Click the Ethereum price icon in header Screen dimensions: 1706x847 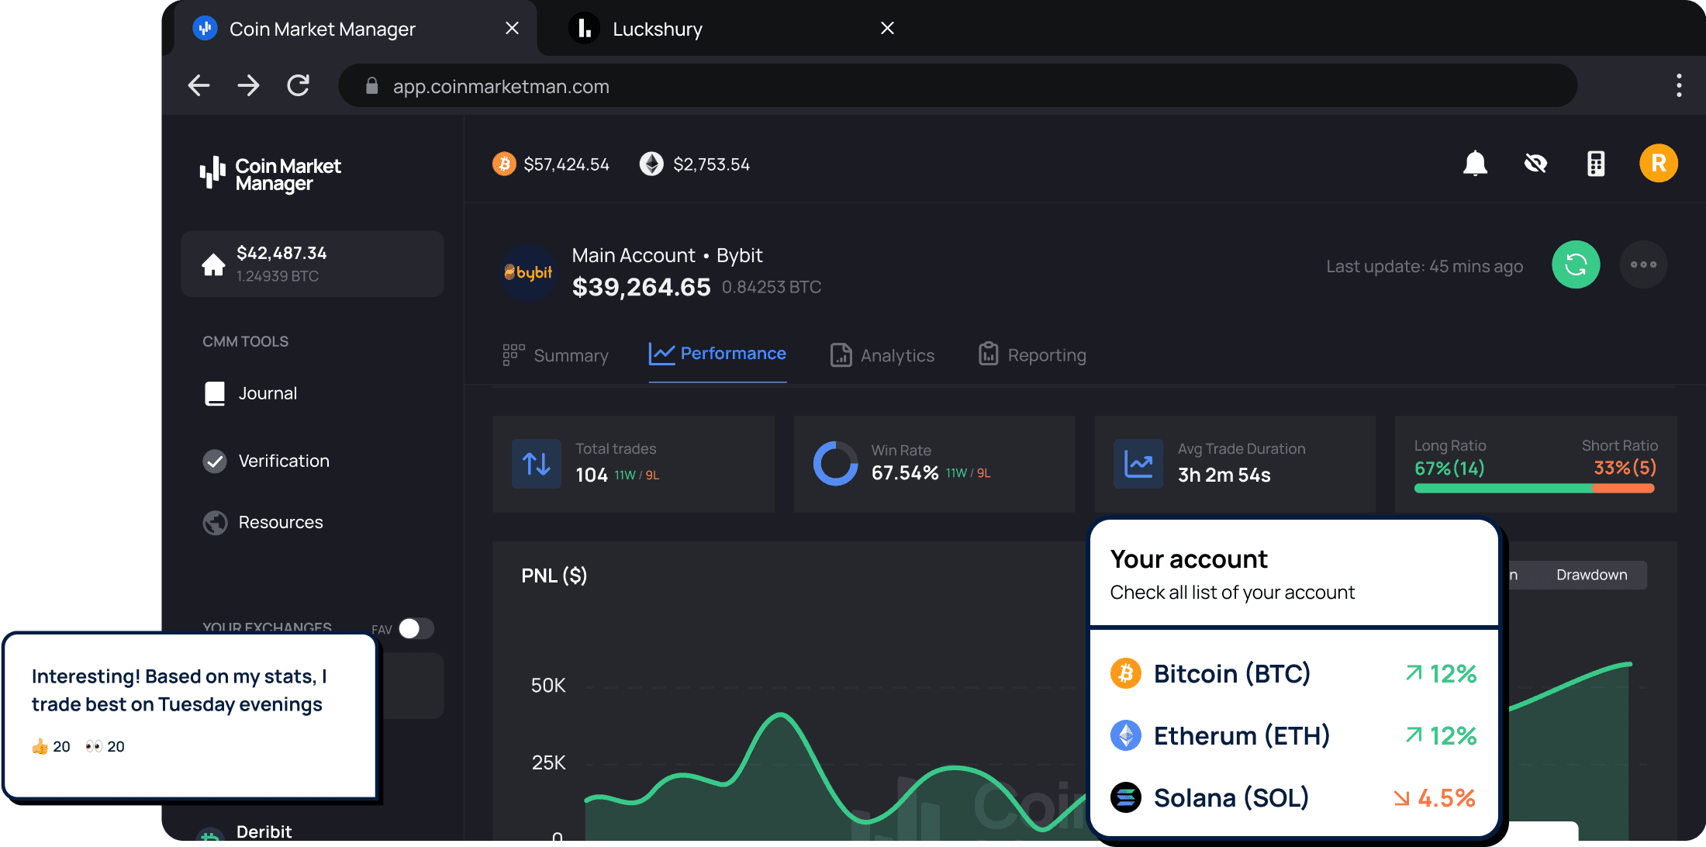651,164
